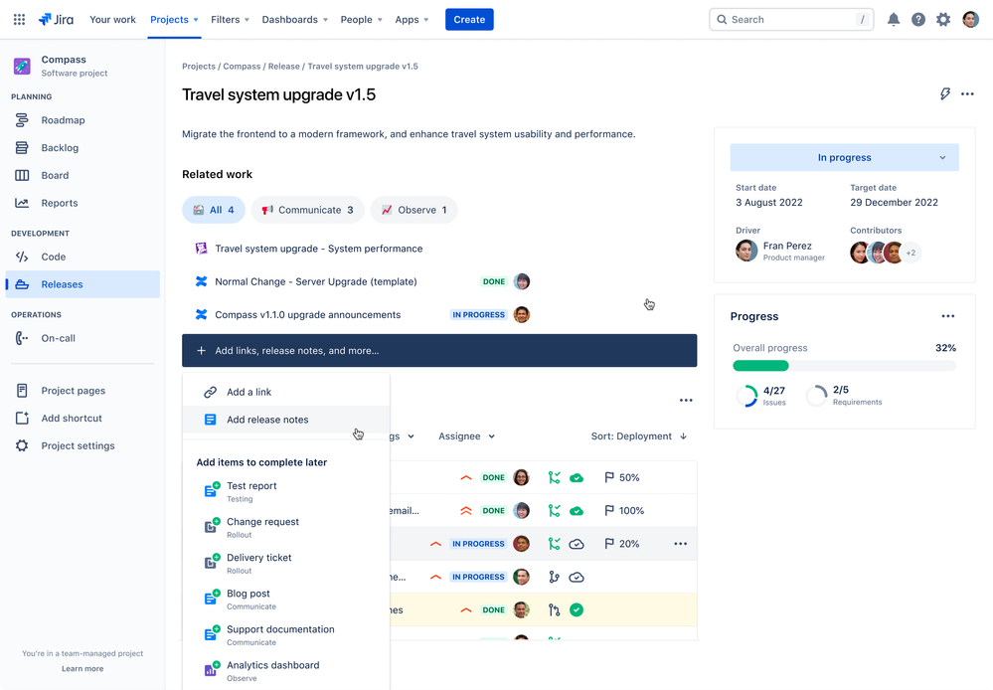Click the green checkmark build status icon
The image size is (993, 690).
tap(576, 610)
